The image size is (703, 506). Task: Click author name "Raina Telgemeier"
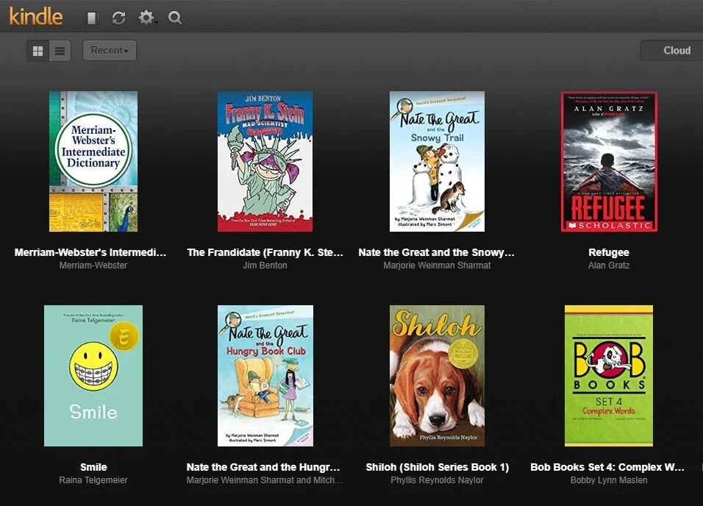pyautogui.click(x=93, y=480)
